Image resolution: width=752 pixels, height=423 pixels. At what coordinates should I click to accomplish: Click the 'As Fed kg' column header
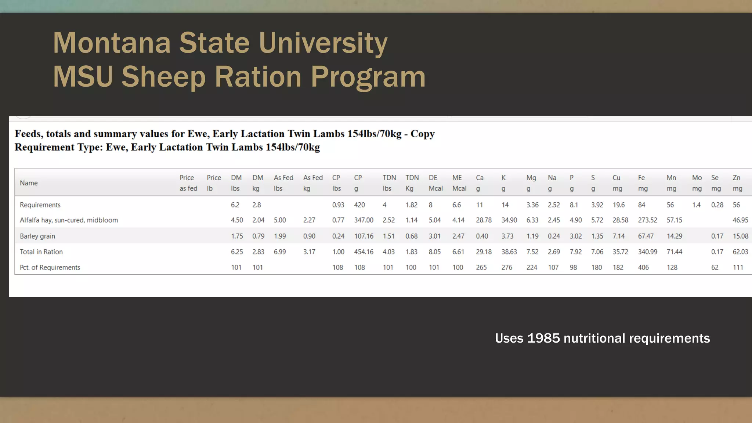point(313,183)
